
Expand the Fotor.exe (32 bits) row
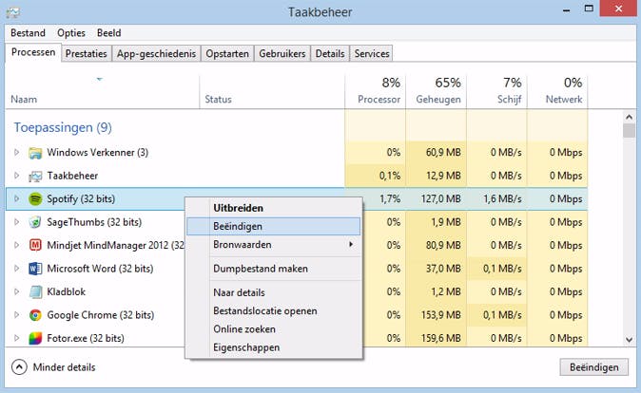pos(16,338)
